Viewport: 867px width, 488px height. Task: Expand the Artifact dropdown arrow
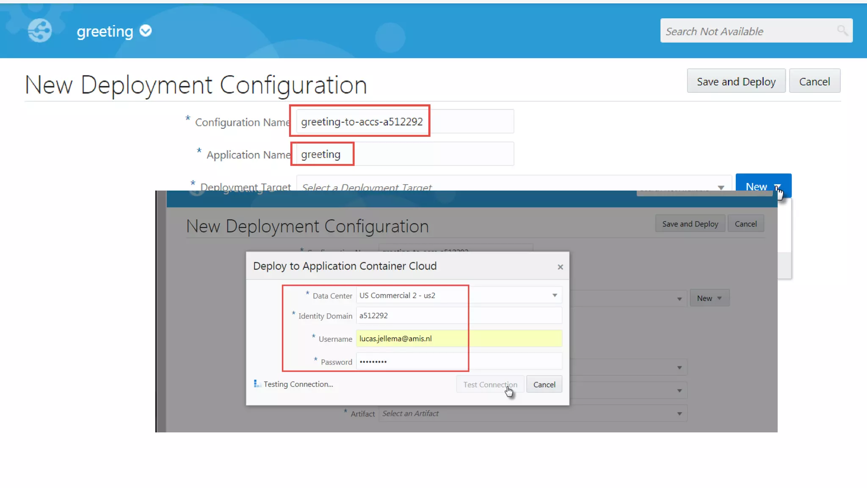679,413
